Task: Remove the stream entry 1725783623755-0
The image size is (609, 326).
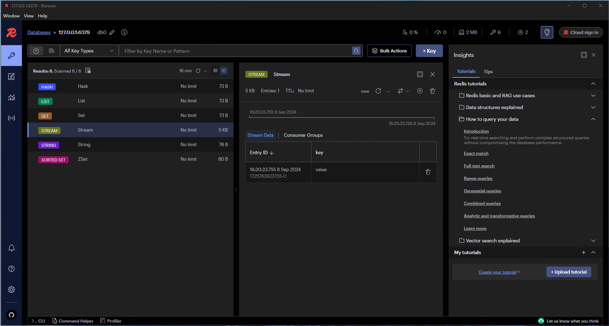Action: click(428, 172)
